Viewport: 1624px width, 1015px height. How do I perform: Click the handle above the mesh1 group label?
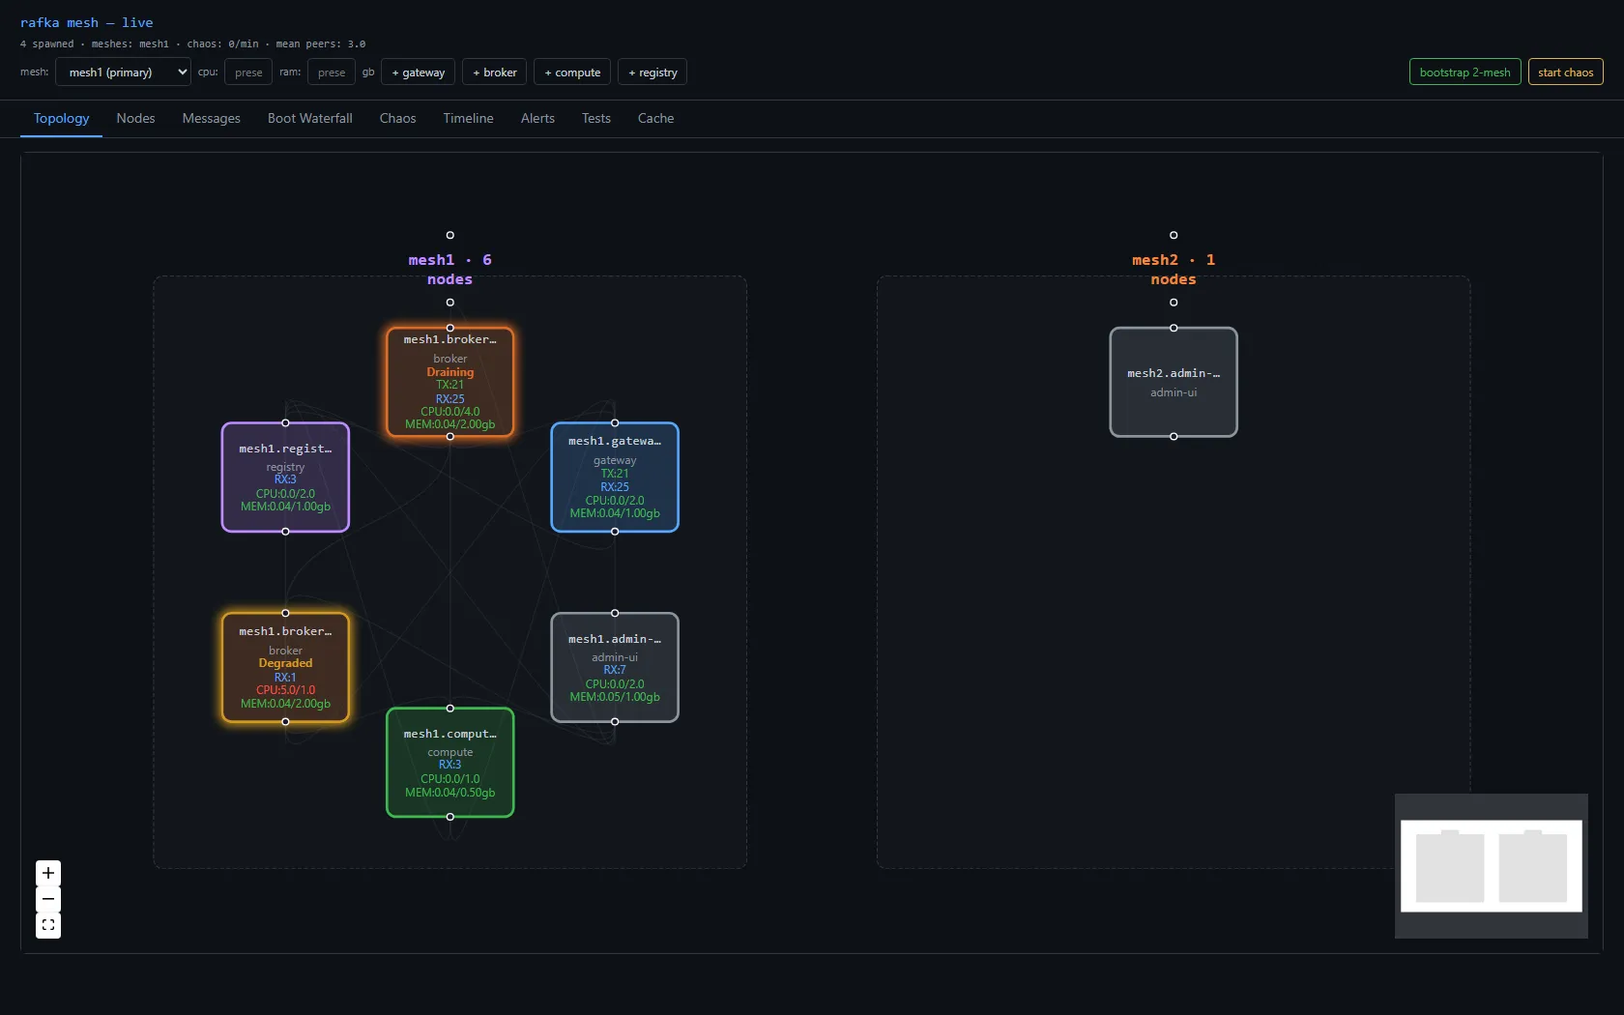click(450, 235)
